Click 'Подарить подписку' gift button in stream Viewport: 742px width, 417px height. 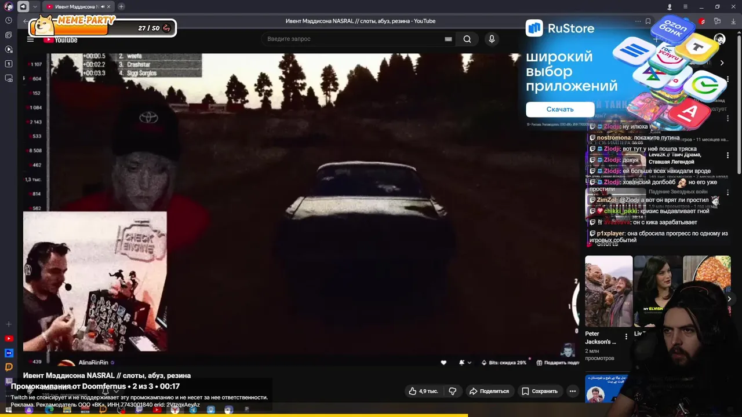point(558,363)
